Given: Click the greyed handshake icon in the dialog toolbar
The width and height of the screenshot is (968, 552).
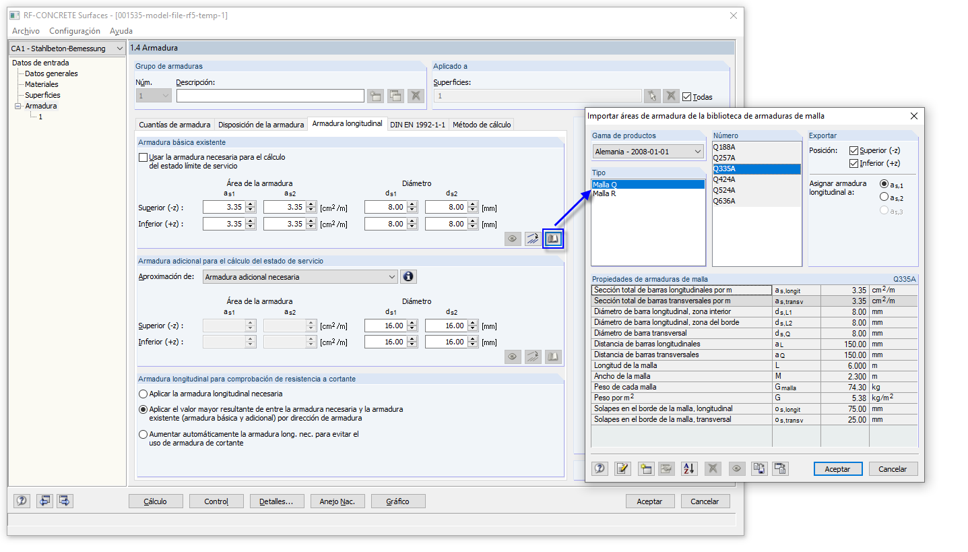Looking at the screenshot, I should click(666, 468).
